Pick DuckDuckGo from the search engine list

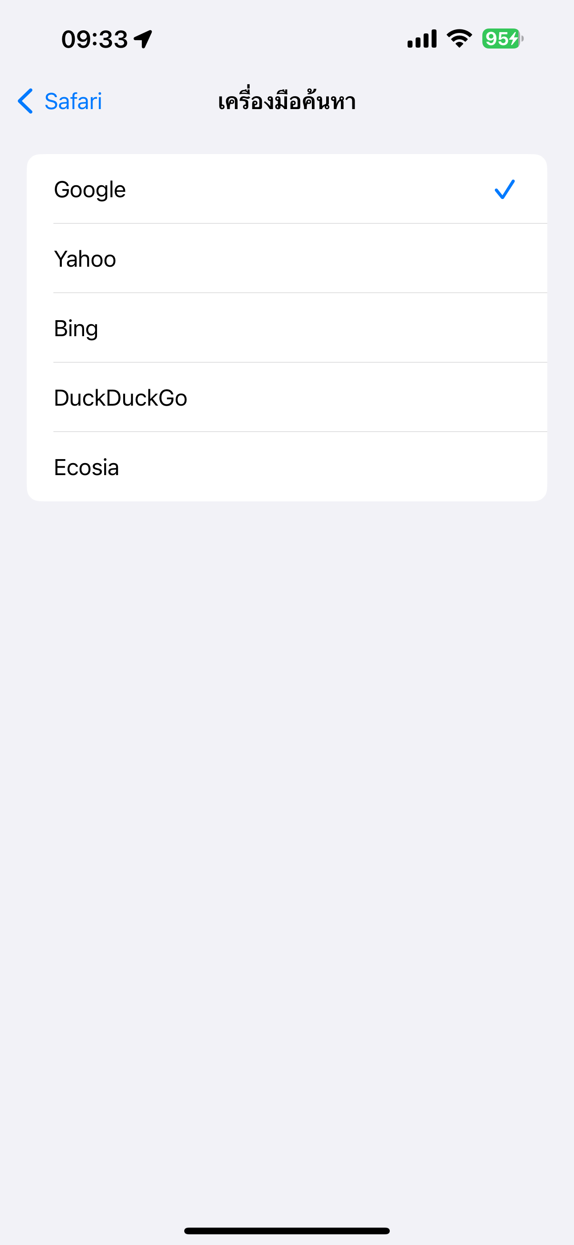click(120, 398)
